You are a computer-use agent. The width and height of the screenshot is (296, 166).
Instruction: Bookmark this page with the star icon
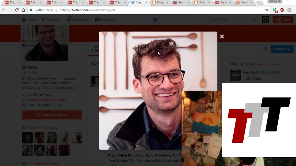coord(267,10)
